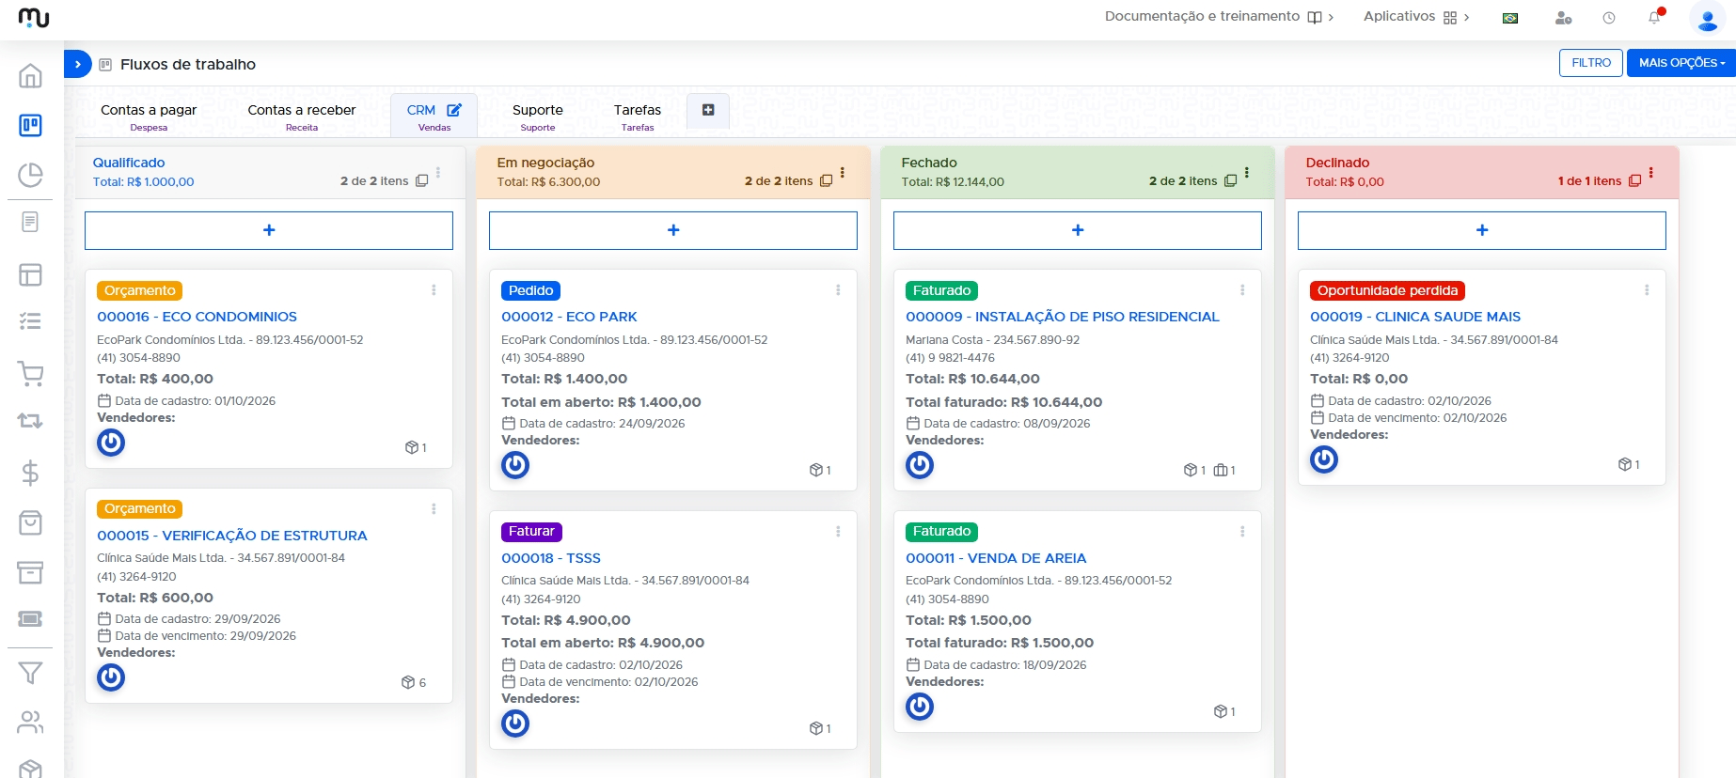Select the CRM Vendas tab
Image resolution: width=1736 pixels, height=778 pixels.
pos(434,117)
